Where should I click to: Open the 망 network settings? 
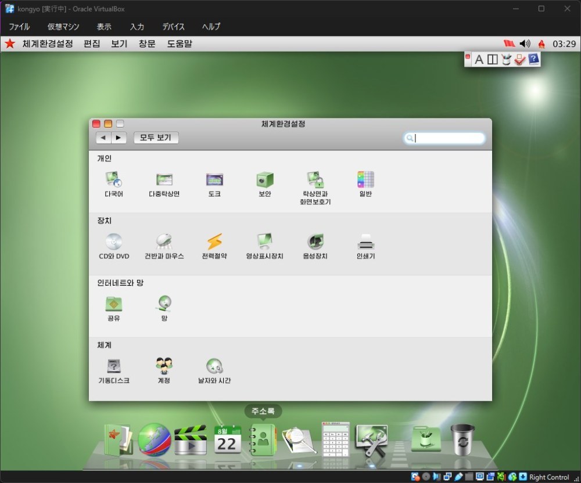pos(164,308)
